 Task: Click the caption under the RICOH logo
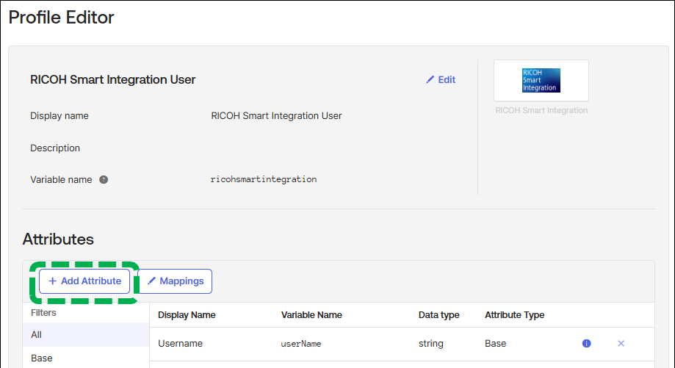(541, 111)
